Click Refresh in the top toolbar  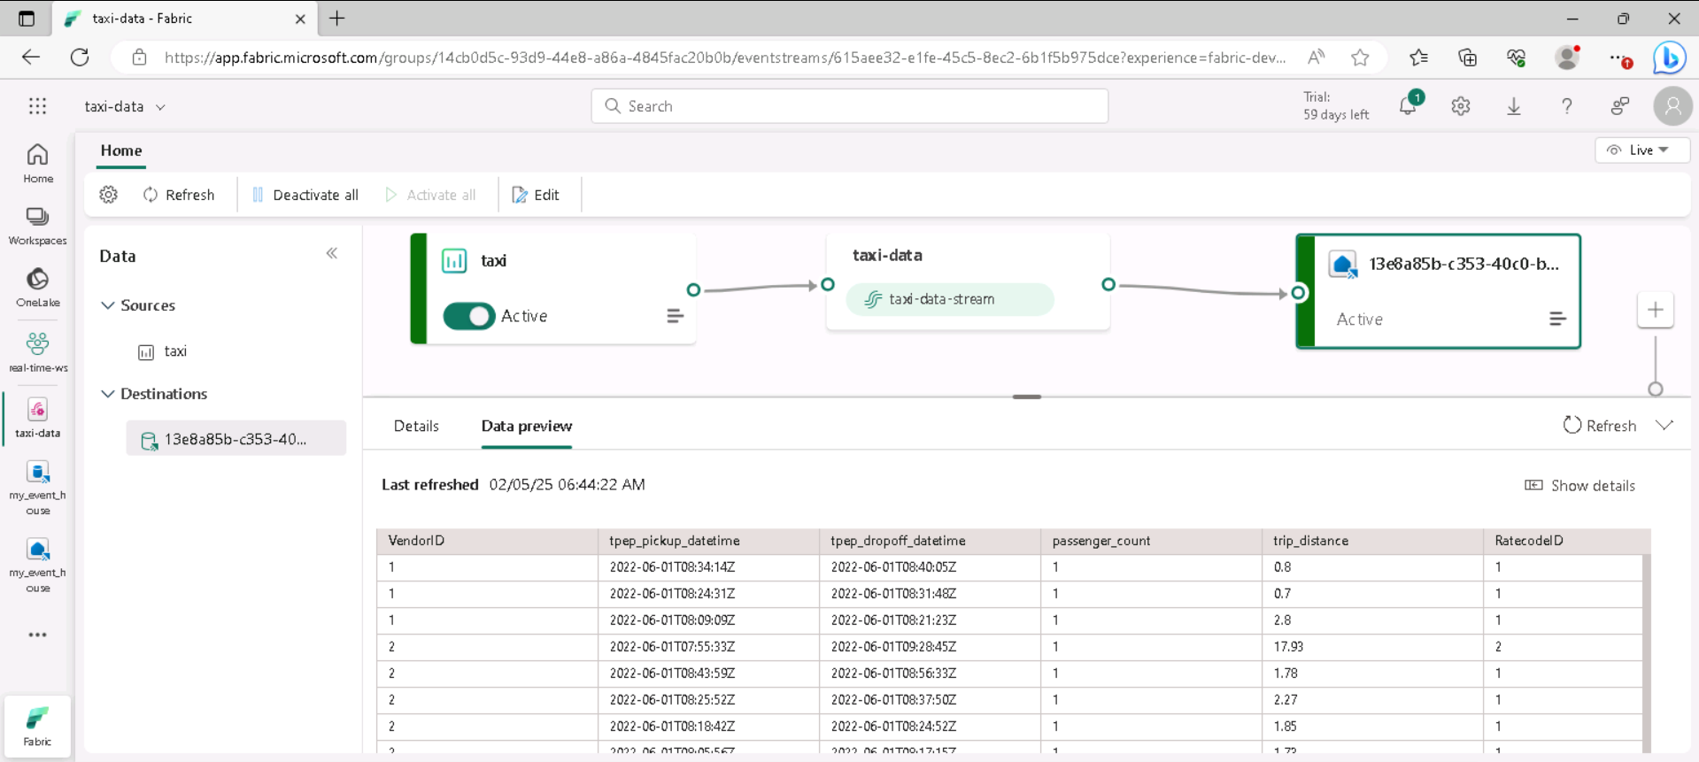pyautogui.click(x=179, y=195)
